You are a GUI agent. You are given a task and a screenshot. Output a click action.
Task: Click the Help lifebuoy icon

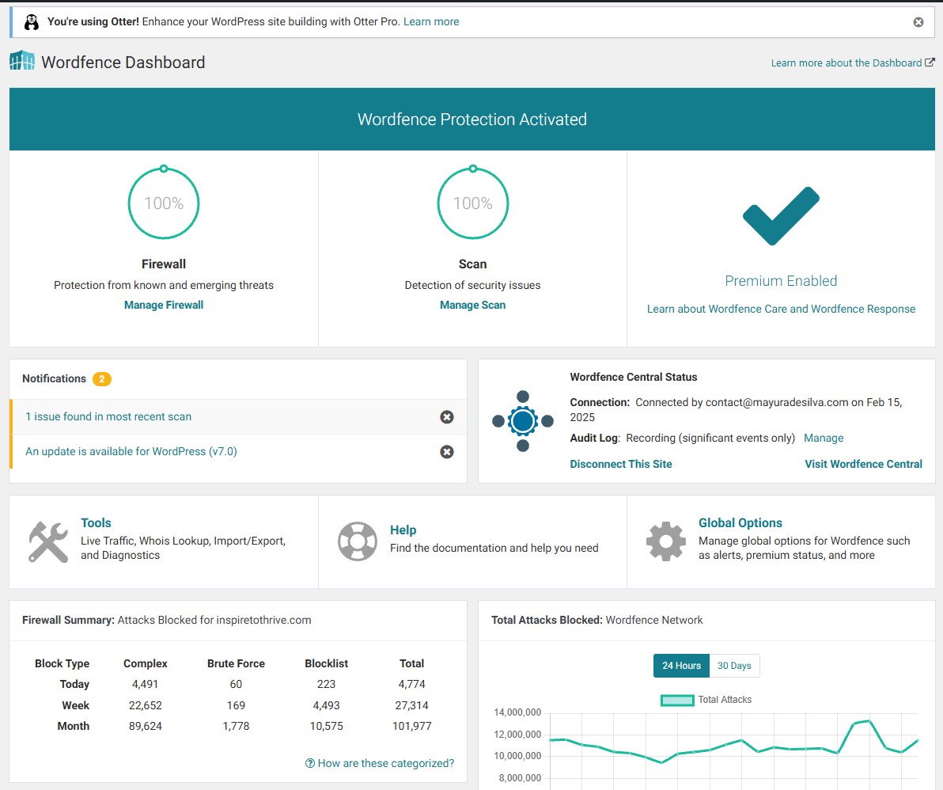click(x=358, y=541)
